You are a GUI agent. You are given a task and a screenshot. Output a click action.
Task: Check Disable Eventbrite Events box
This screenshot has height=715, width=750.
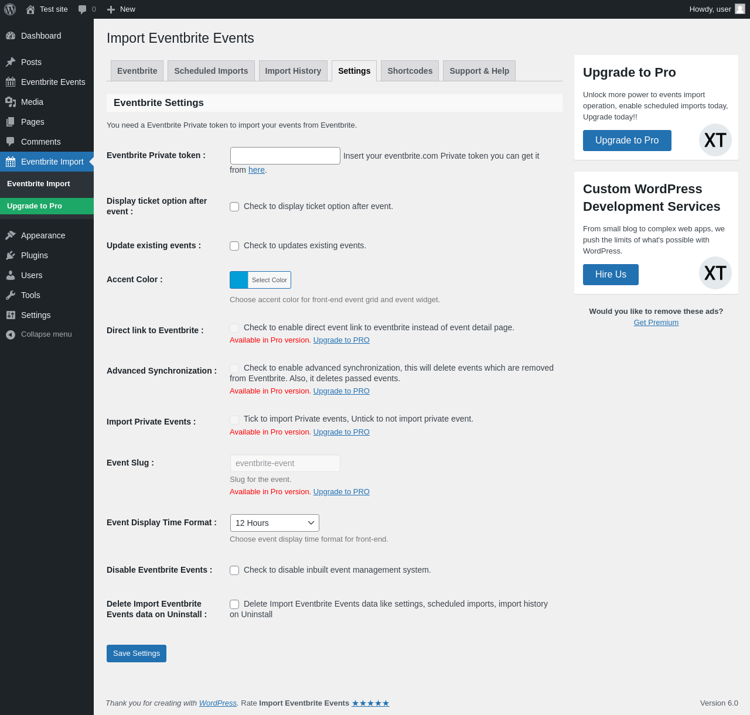[234, 570]
